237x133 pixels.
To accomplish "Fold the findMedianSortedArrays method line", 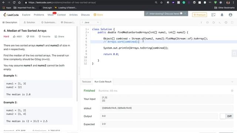I will click(x=88, y=32).
